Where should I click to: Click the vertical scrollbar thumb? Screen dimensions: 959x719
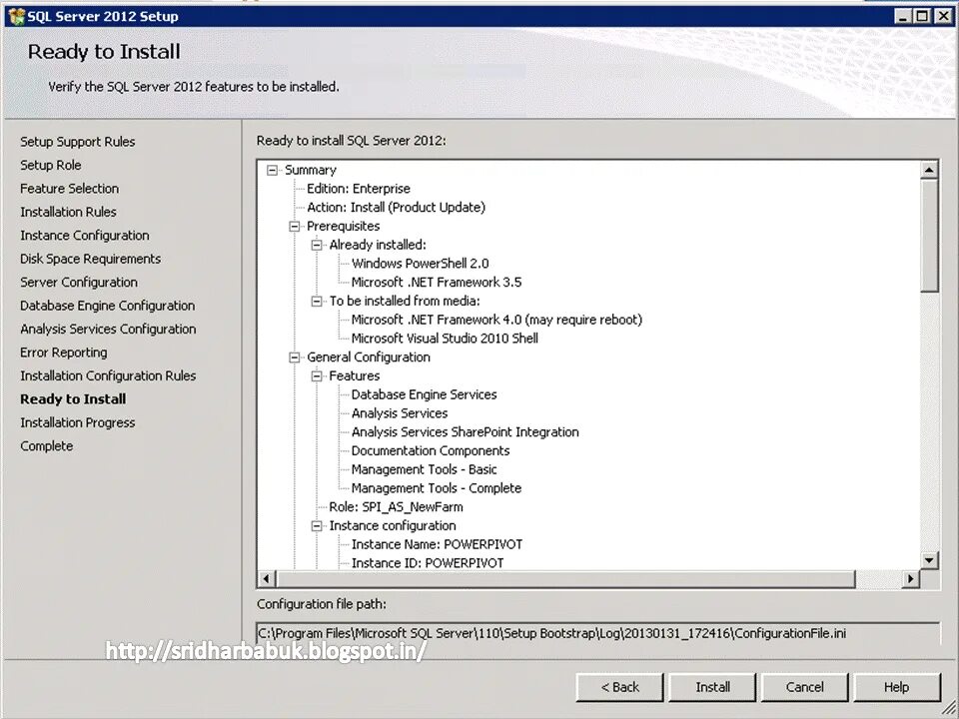coord(929,236)
